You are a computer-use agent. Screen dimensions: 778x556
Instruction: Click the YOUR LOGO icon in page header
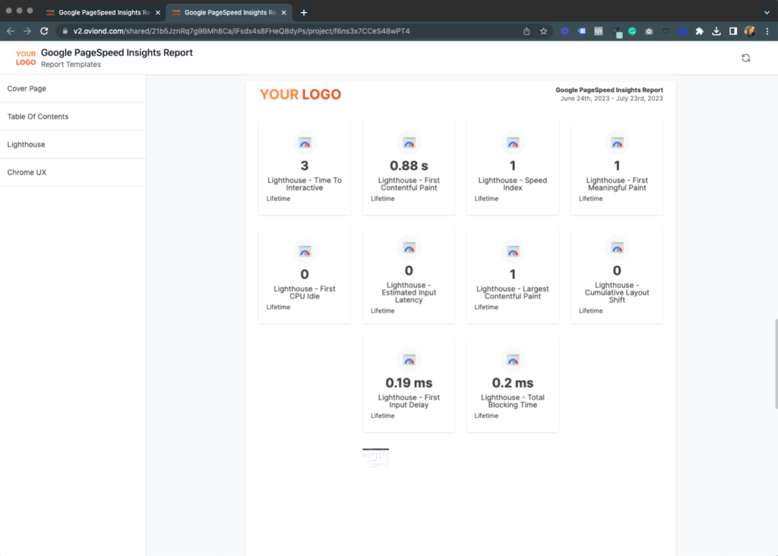point(26,58)
